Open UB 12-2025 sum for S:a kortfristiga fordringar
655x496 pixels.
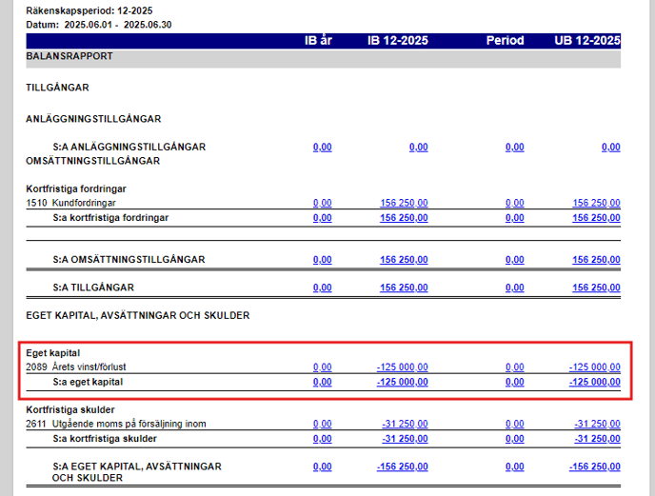[596, 218]
